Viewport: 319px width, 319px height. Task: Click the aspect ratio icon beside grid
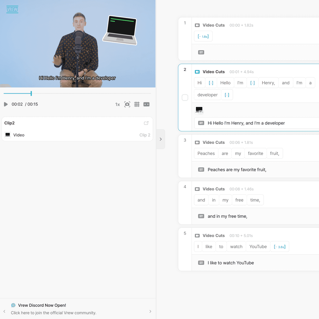point(146,104)
